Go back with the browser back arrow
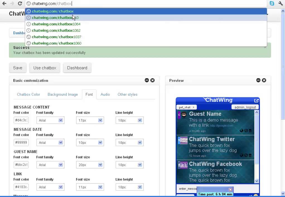285x197 pixels. (x=4, y=3)
